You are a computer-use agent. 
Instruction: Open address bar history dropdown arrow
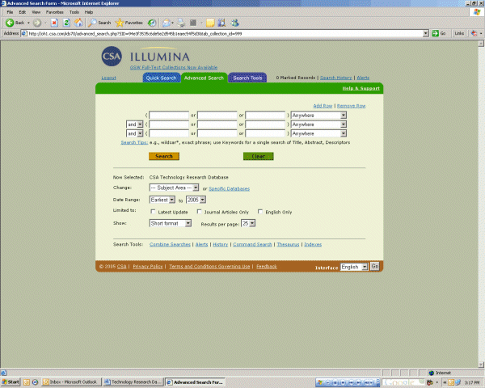426,33
